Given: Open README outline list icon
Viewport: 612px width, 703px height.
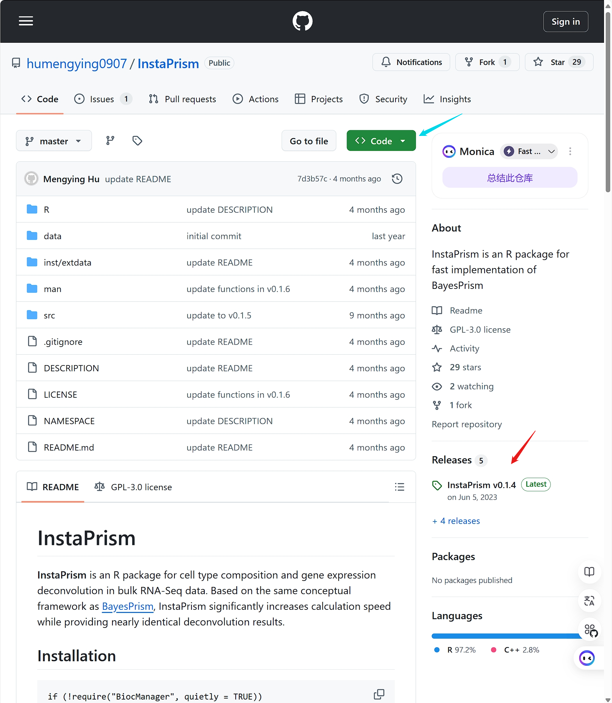Looking at the screenshot, I should click(x=399, y=487).
